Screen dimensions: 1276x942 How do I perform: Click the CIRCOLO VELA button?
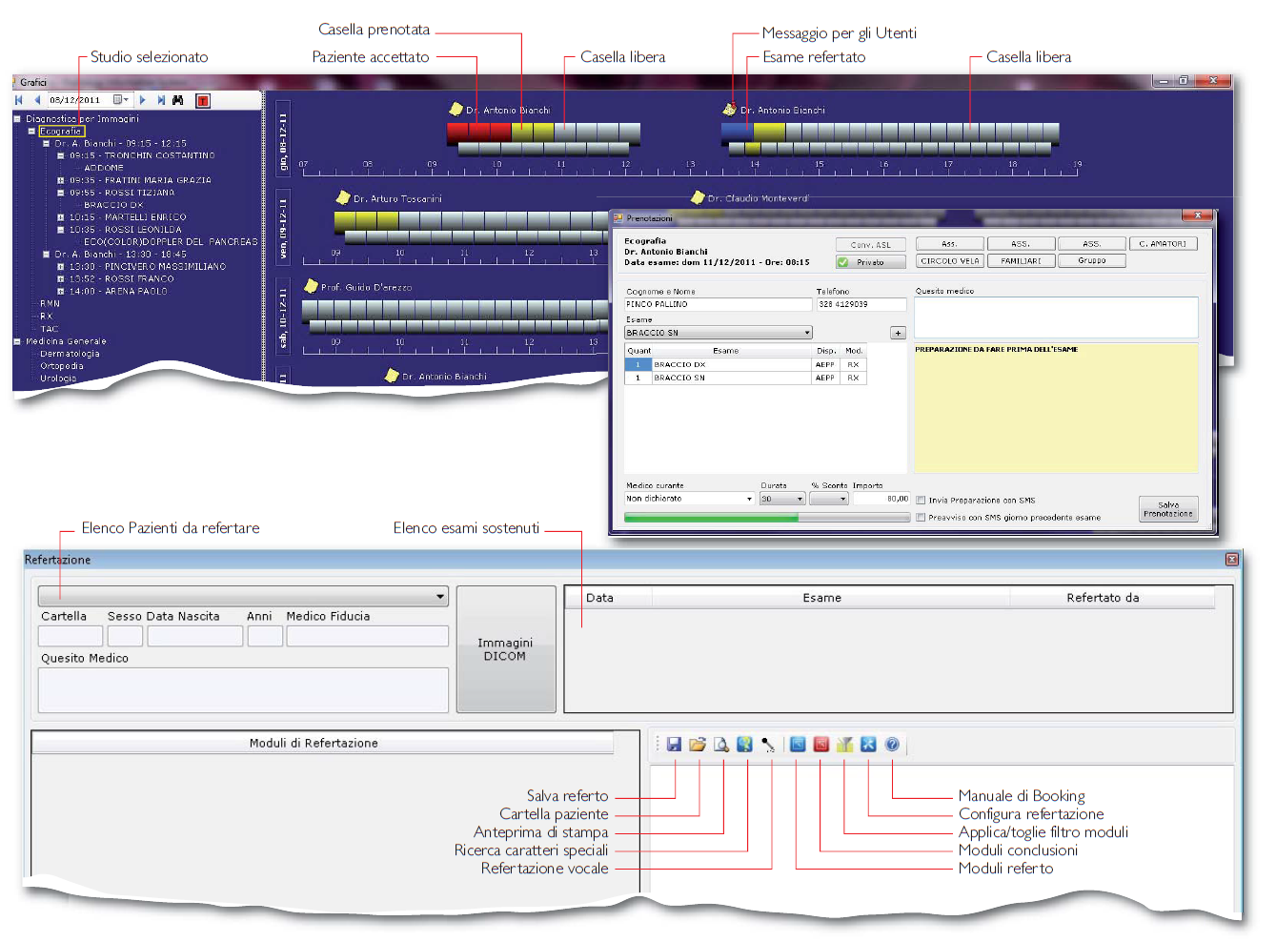click(x=950, y=260)
